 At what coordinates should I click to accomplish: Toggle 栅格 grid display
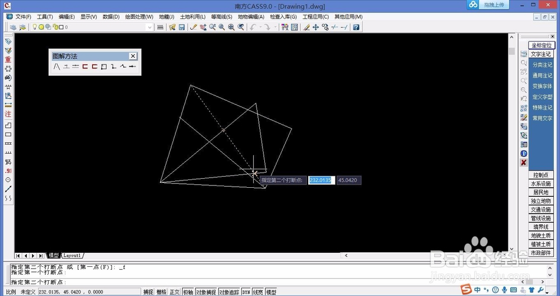[161, 292]
